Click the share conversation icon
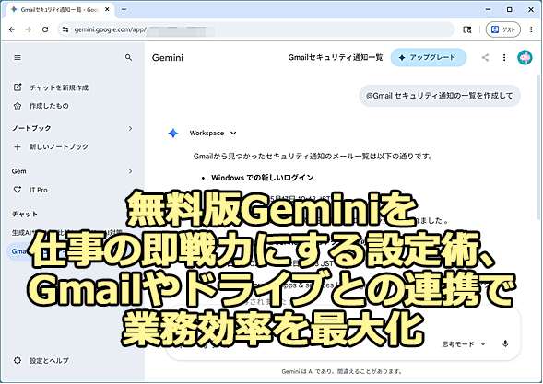 pyautogui.click(x=485, y=57)
